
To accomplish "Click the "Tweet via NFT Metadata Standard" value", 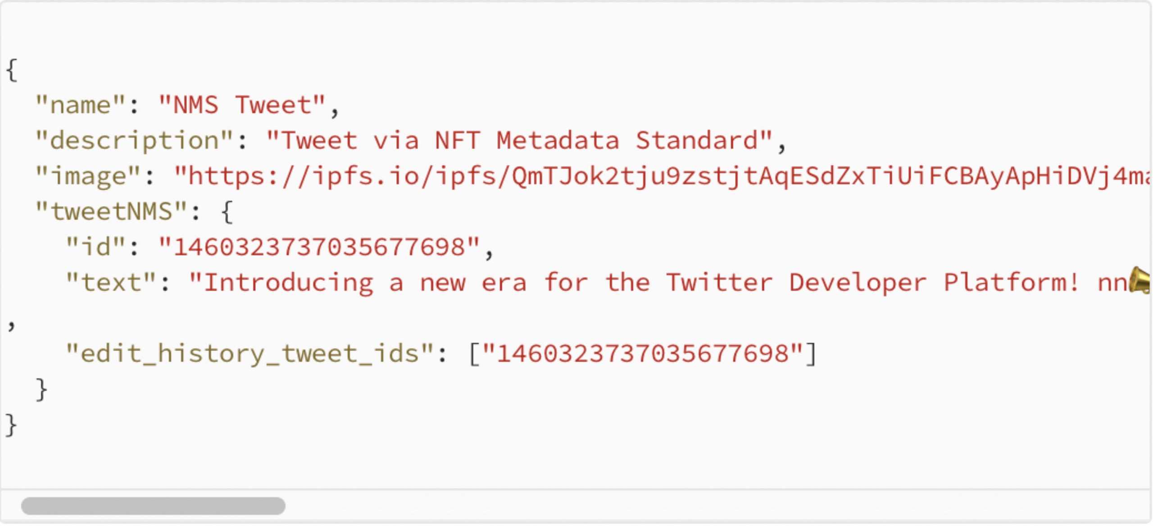I will 519,141.
